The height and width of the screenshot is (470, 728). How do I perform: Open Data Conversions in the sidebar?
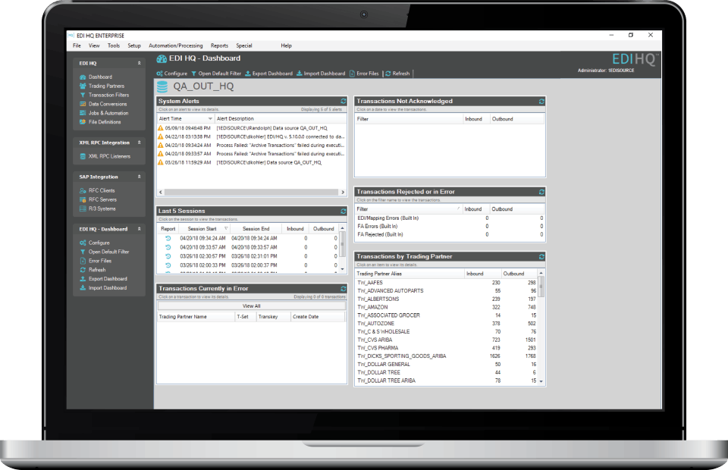click(x=103, y=104)
